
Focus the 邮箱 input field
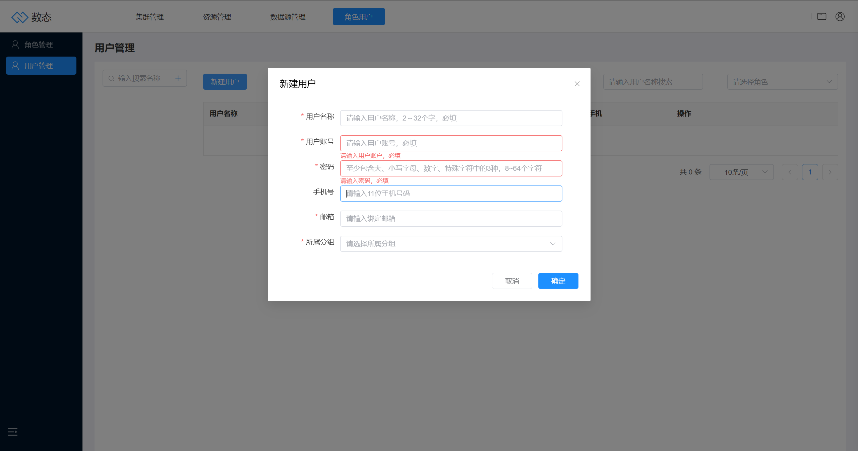[x=451, y=219]
